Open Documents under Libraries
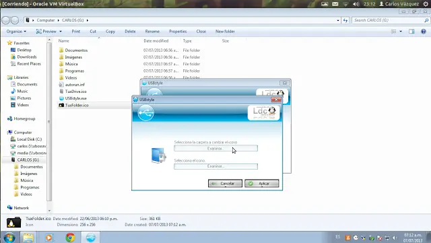This screenshot has width=431, height=243. click(x=27, y=84)
